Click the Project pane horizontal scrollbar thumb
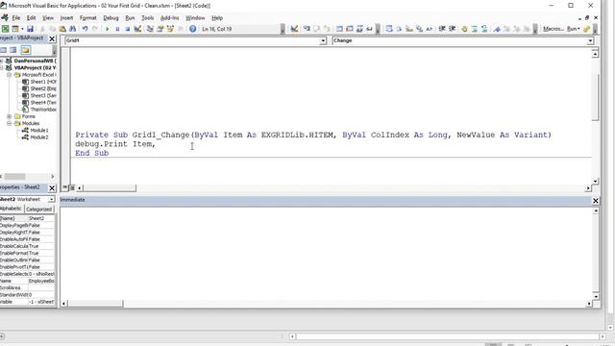The image size is (615, 346). (15, 177)
